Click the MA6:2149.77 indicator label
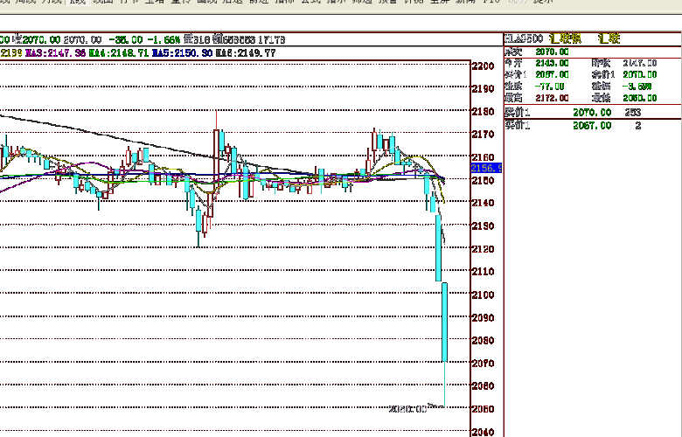The height and width of the screenshot is (437, 682). 246,53
